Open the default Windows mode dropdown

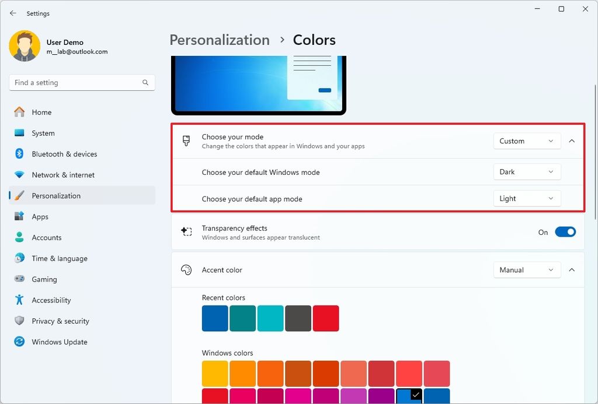click(526, 171)
